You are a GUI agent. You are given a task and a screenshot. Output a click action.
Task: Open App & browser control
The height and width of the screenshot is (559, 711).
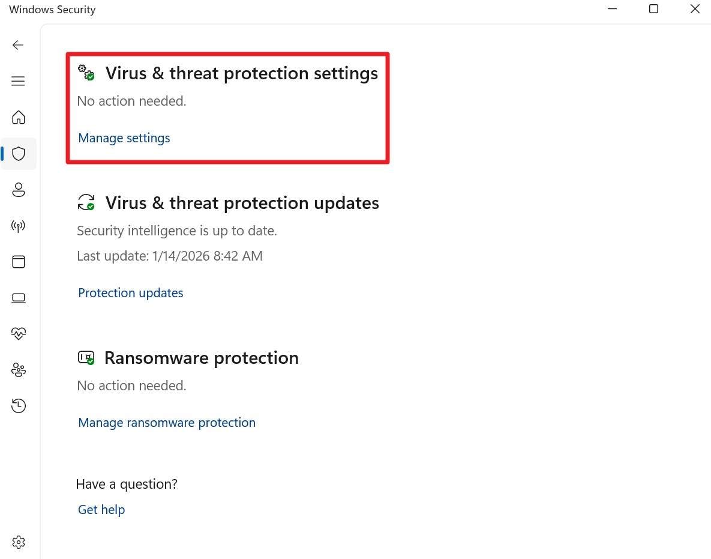point(19,262)
